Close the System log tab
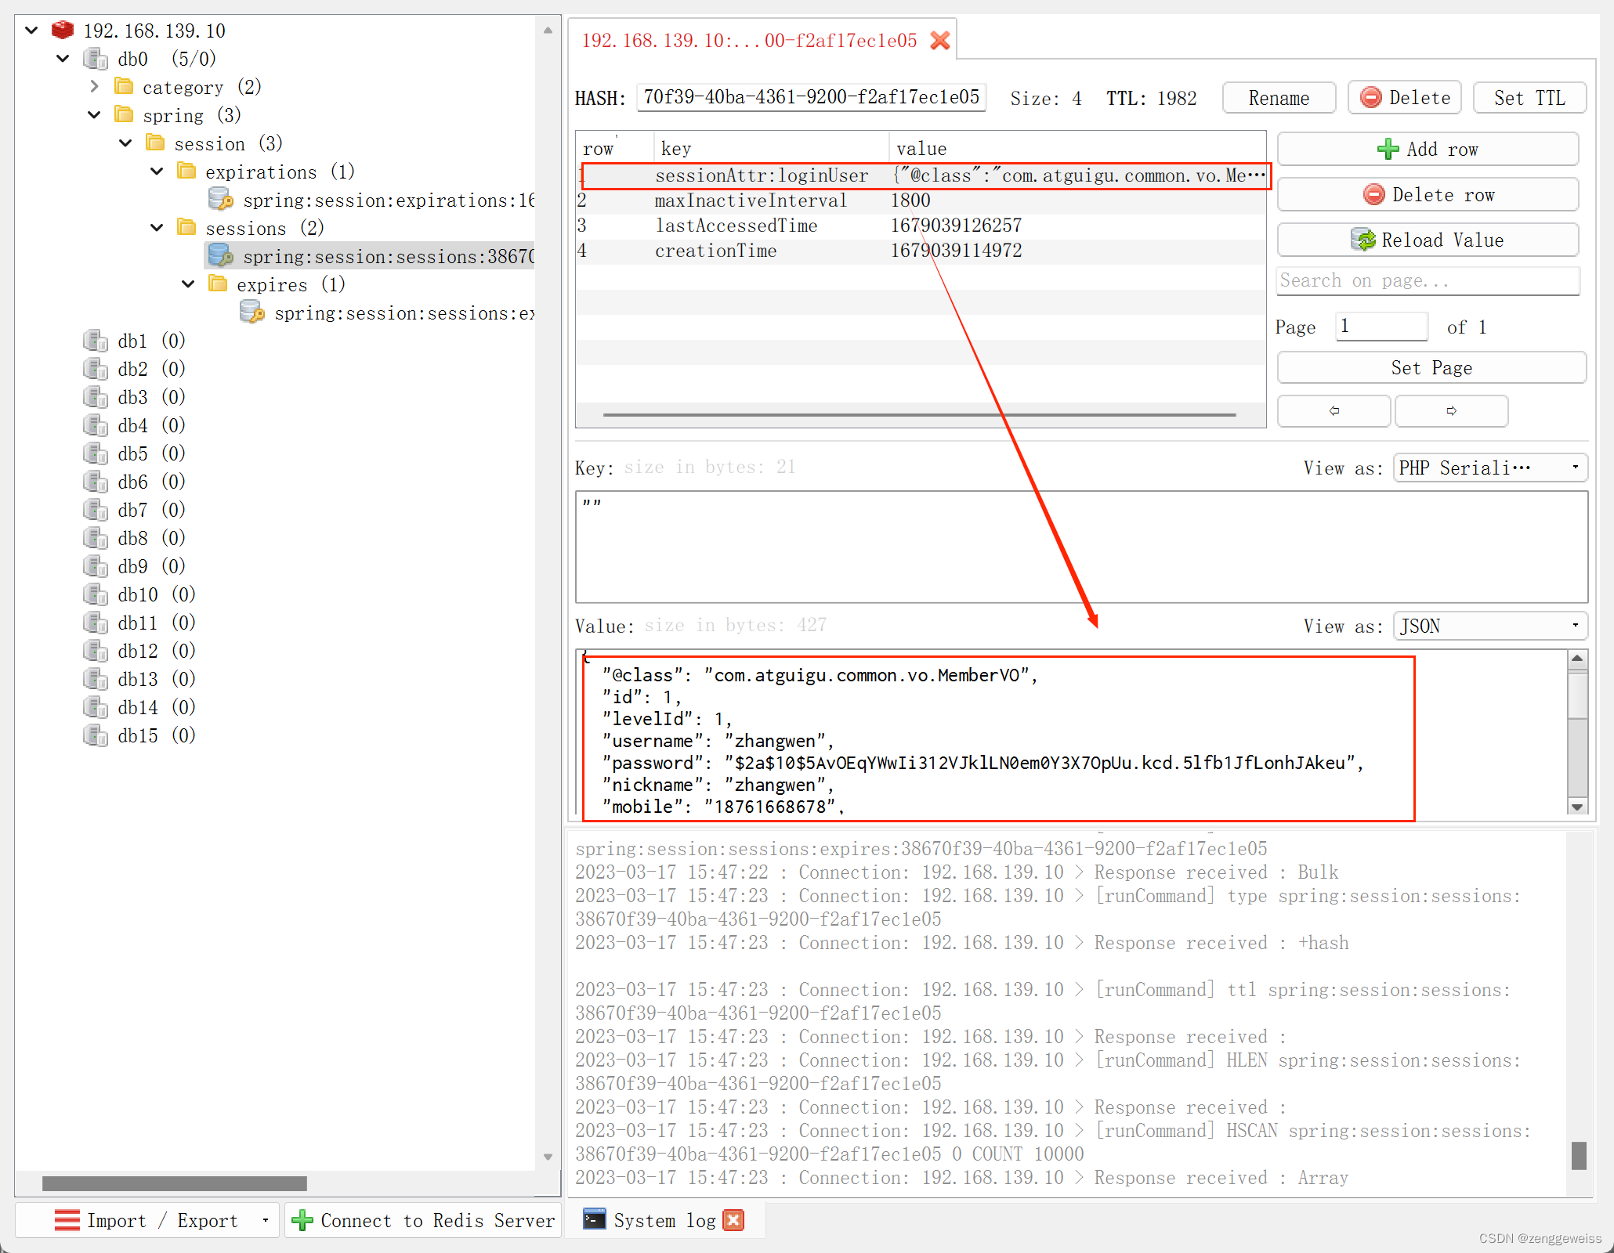 tap(733, 1220)
